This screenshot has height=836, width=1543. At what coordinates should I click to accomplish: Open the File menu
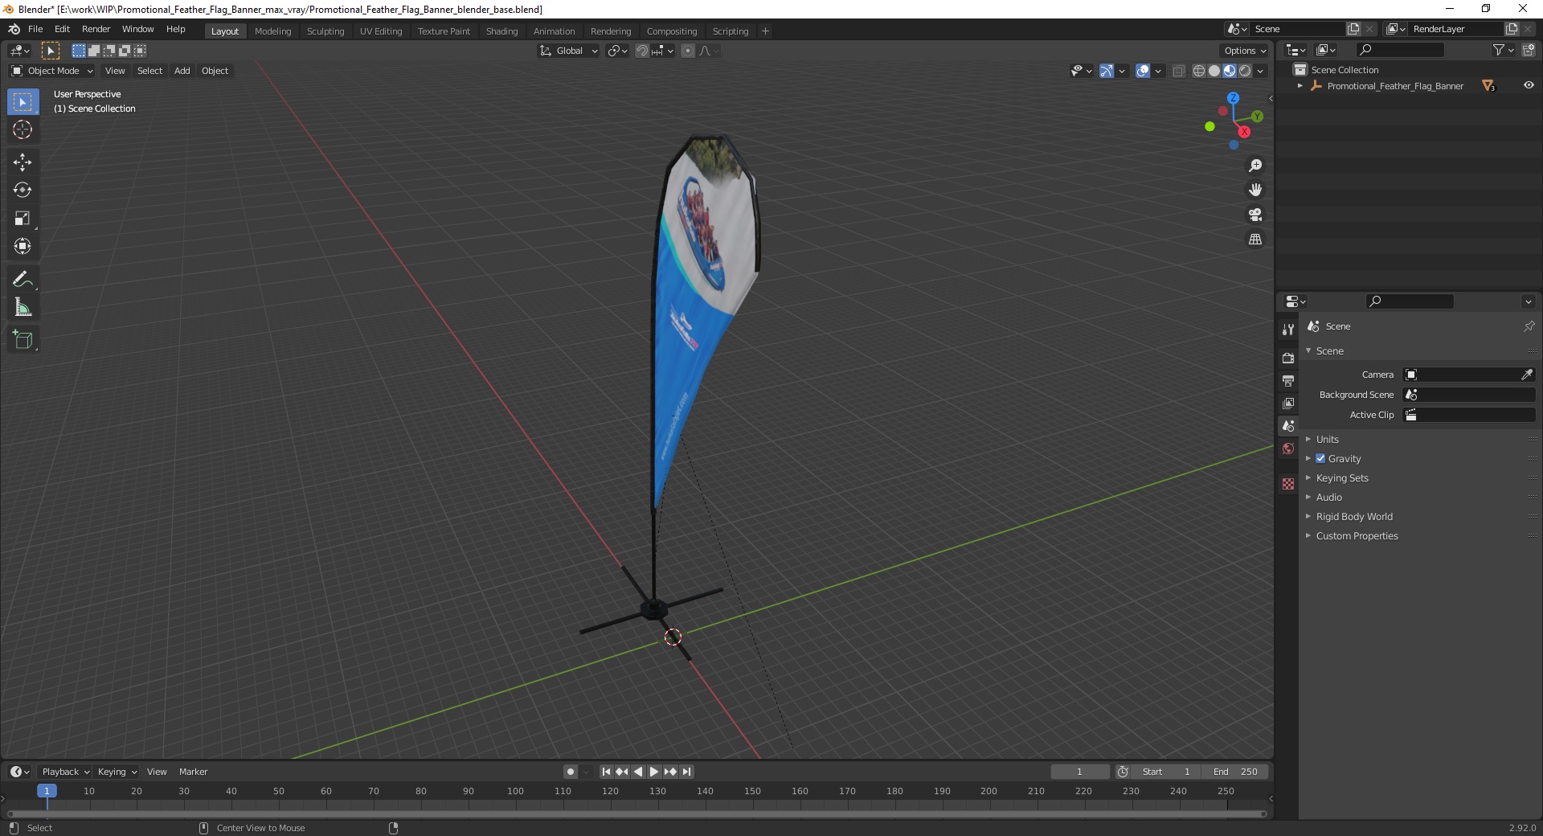point(35,29)
